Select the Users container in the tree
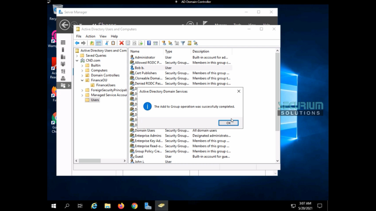The height and width of the screenshot is (211, 376). click(x=95, y=100)
